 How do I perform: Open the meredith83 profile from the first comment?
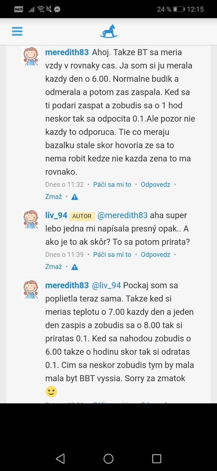point(67,52)
